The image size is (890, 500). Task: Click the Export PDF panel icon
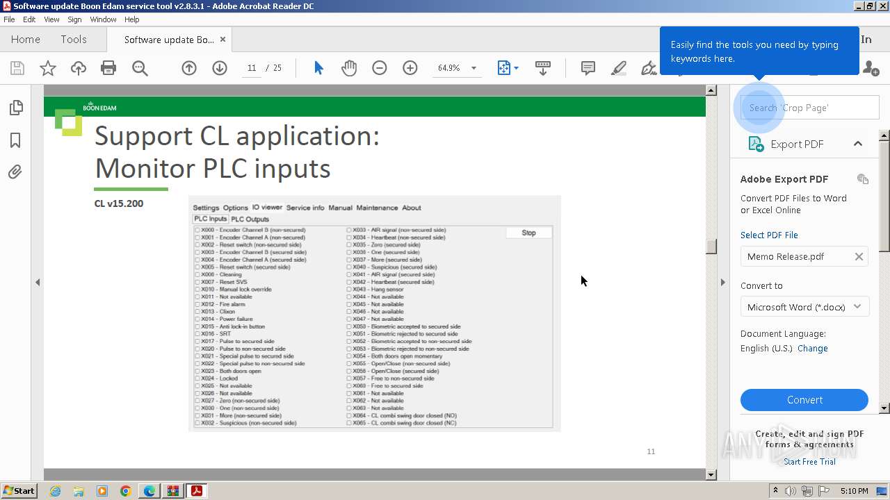pos(756,144)
